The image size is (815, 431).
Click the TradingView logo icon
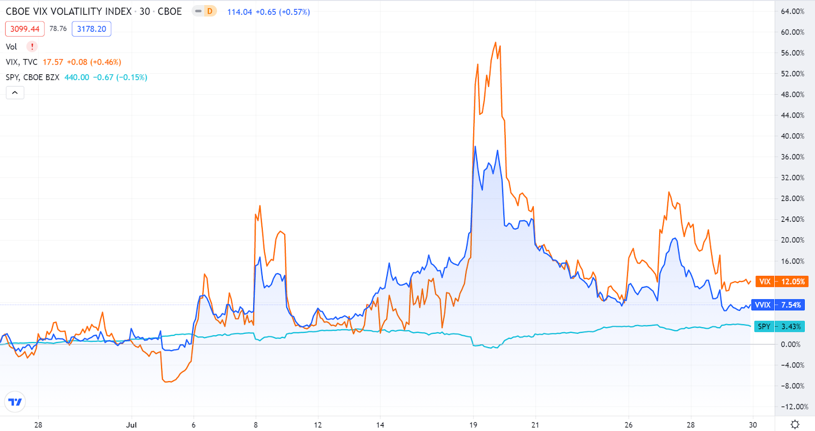coord(15,402)
